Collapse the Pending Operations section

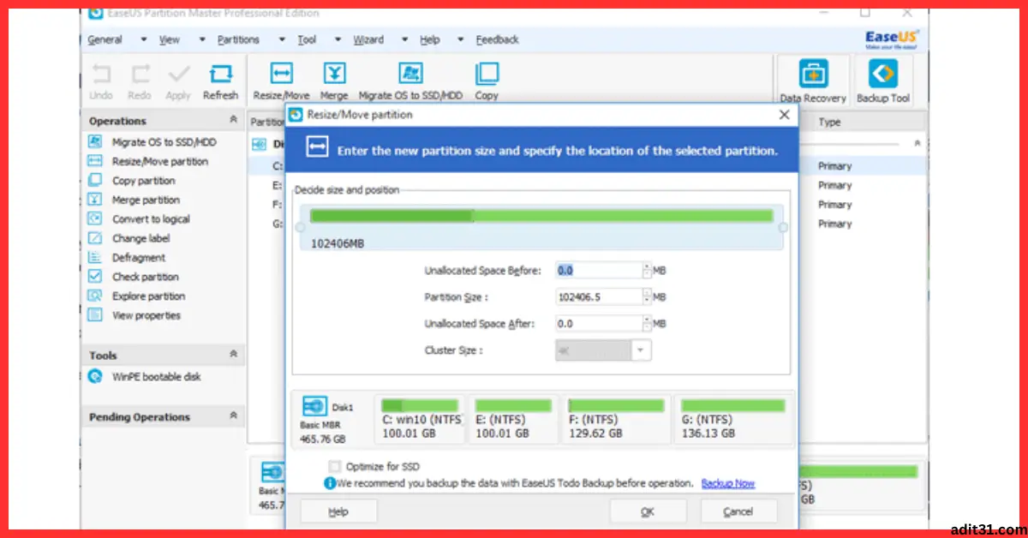[233, 415]
